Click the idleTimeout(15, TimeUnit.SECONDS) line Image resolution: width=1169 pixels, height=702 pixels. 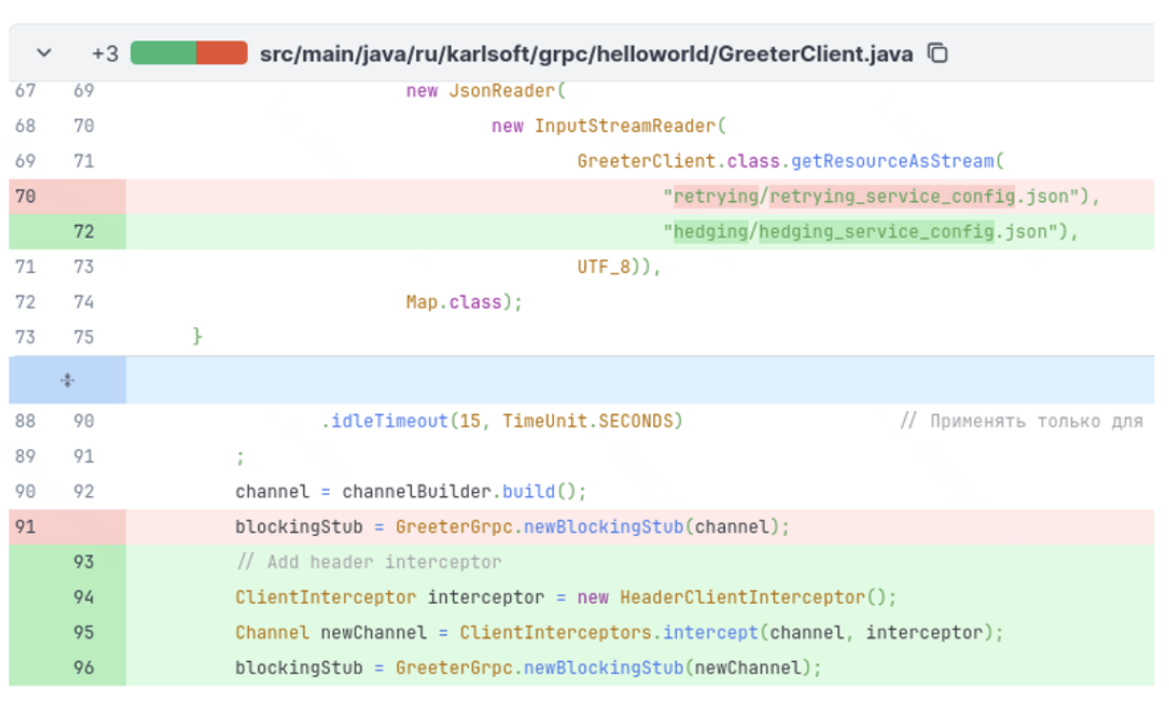point(502,421)
